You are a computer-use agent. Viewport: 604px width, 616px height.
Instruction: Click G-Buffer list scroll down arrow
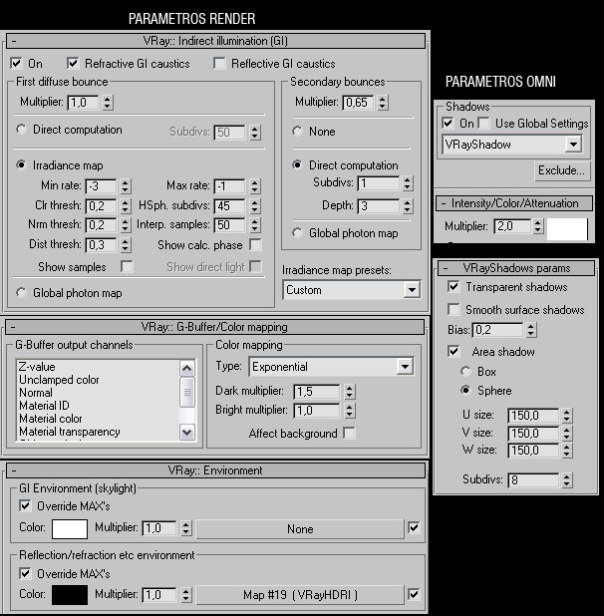click(187, 433)
